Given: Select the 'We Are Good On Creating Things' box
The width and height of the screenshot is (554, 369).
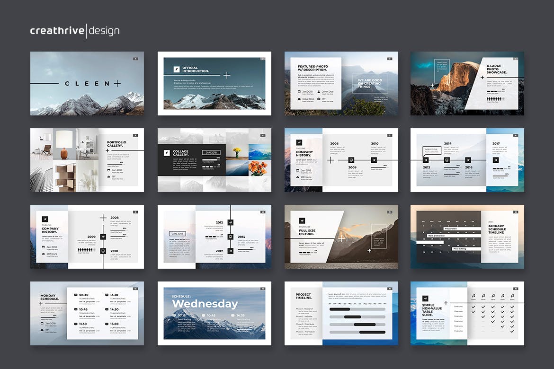Looking at the screenshot, I should point(370,83).
